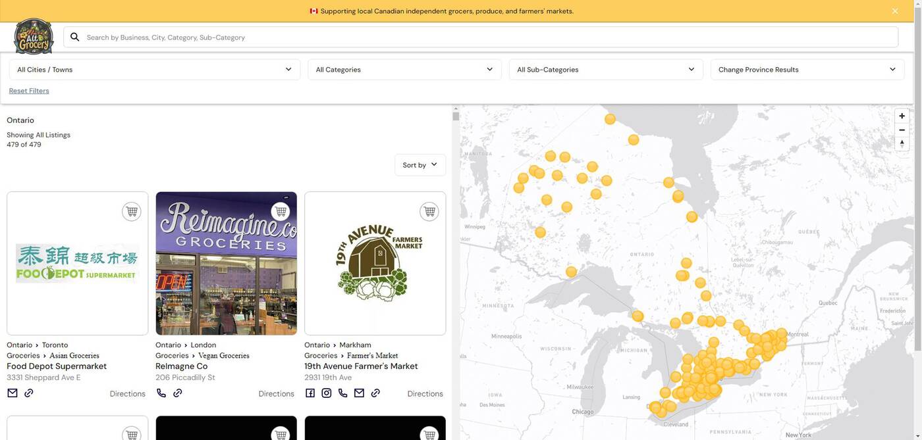Click cart icon on bottom-left partially visible card

pyautogui.click(x=132, y=433)
